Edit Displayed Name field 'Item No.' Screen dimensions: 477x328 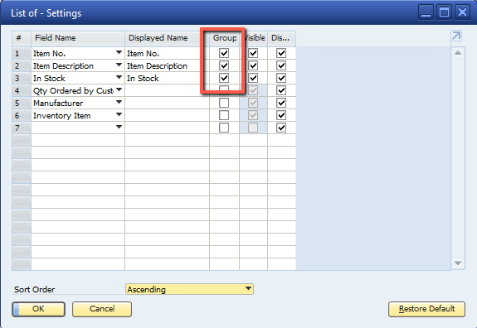tap(167, 54)
